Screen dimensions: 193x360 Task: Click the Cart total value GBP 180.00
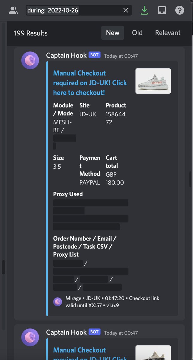point(115,178)
